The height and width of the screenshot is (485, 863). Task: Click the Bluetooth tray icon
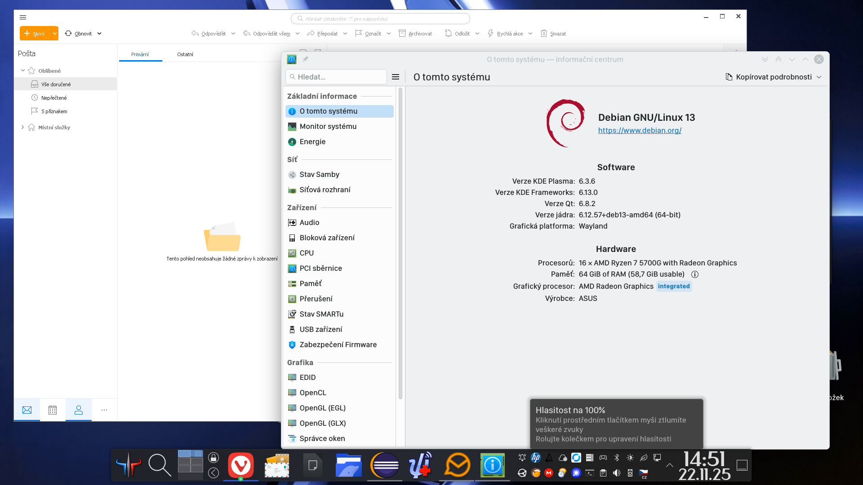pos(617,458)
